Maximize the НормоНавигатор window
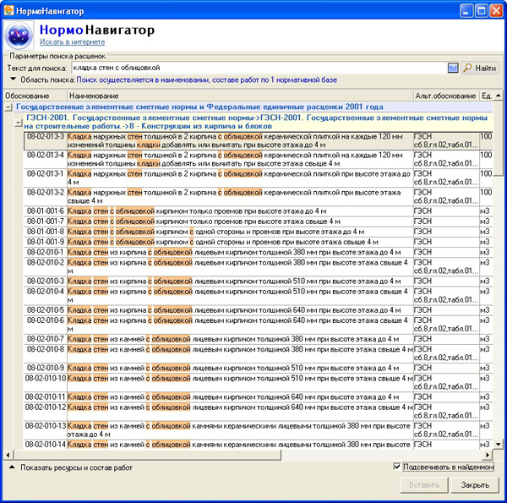This screenshot has width=507, height=503. [481, 11]
